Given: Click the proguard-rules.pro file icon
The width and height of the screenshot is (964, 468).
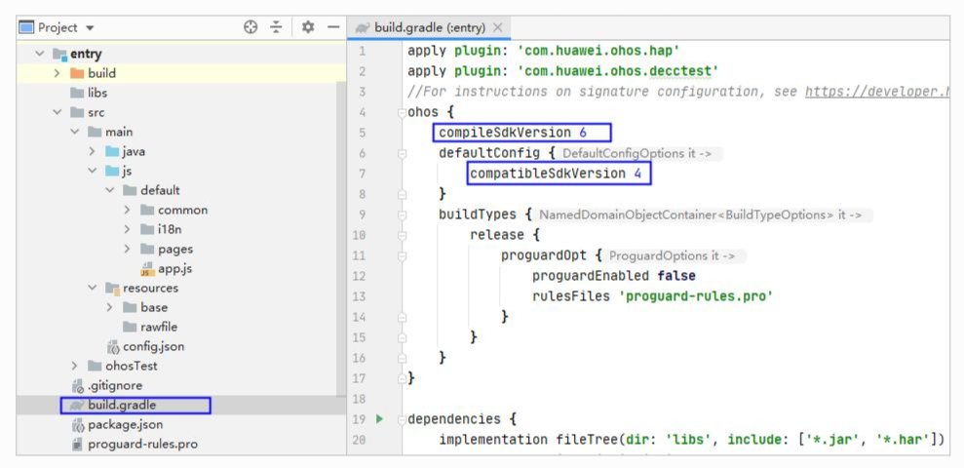Looking at the screenshot, I should [77, 444].
